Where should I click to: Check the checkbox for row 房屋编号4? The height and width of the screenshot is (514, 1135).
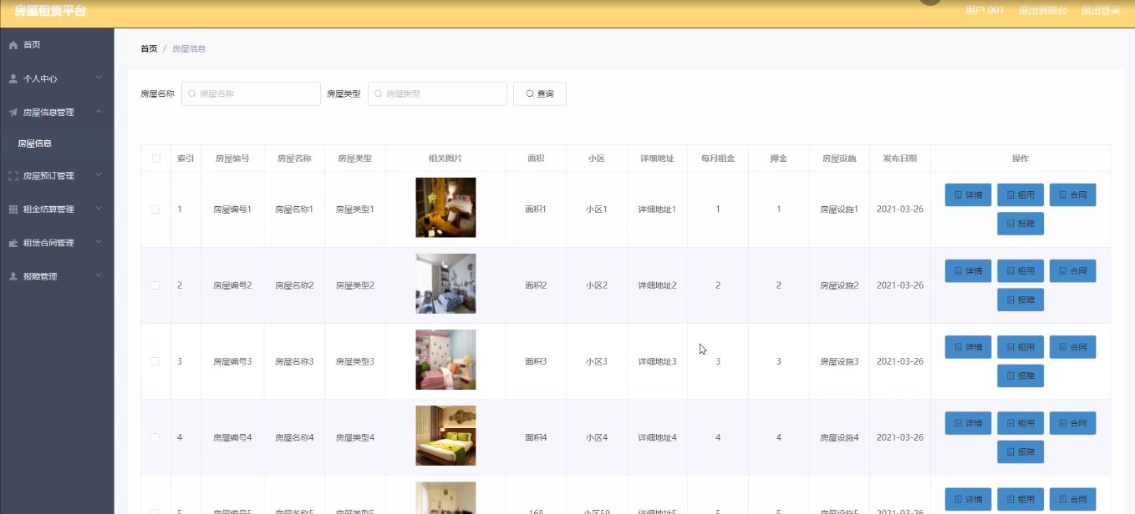click(x=155, y=437)
